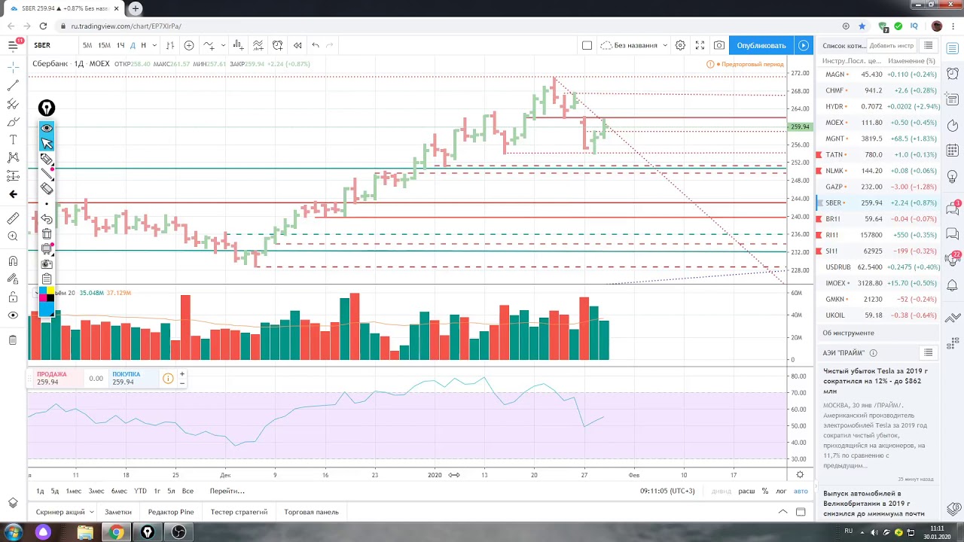
Task: Click the Добавить инстр input field
Action: 892,46
